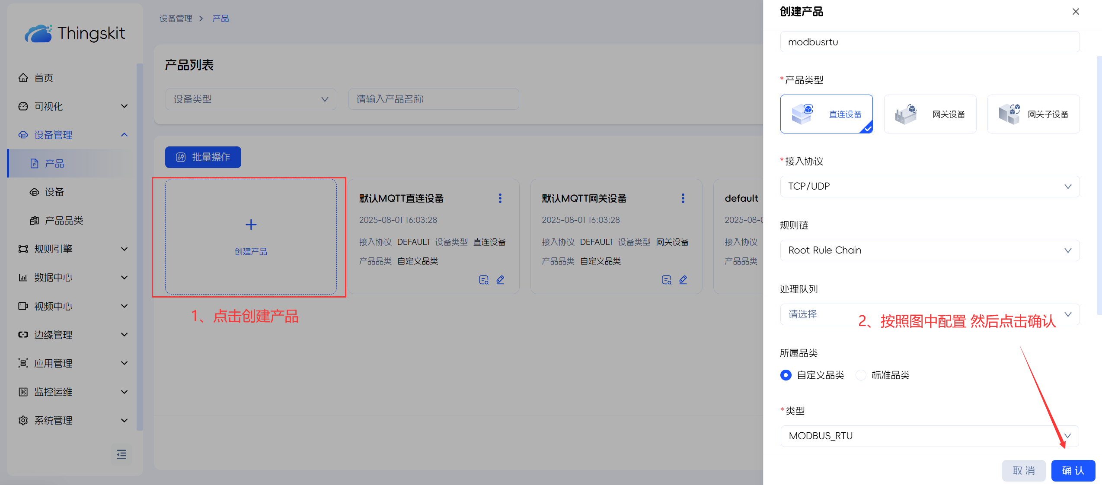The width and height of the screenshot is (1102, 485).
Task: Choose the 网关设备 product type card
Action: [930, 114]
